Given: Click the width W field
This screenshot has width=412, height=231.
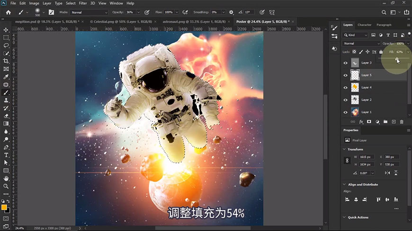Looking at the screenshot, I should (366, 157).
